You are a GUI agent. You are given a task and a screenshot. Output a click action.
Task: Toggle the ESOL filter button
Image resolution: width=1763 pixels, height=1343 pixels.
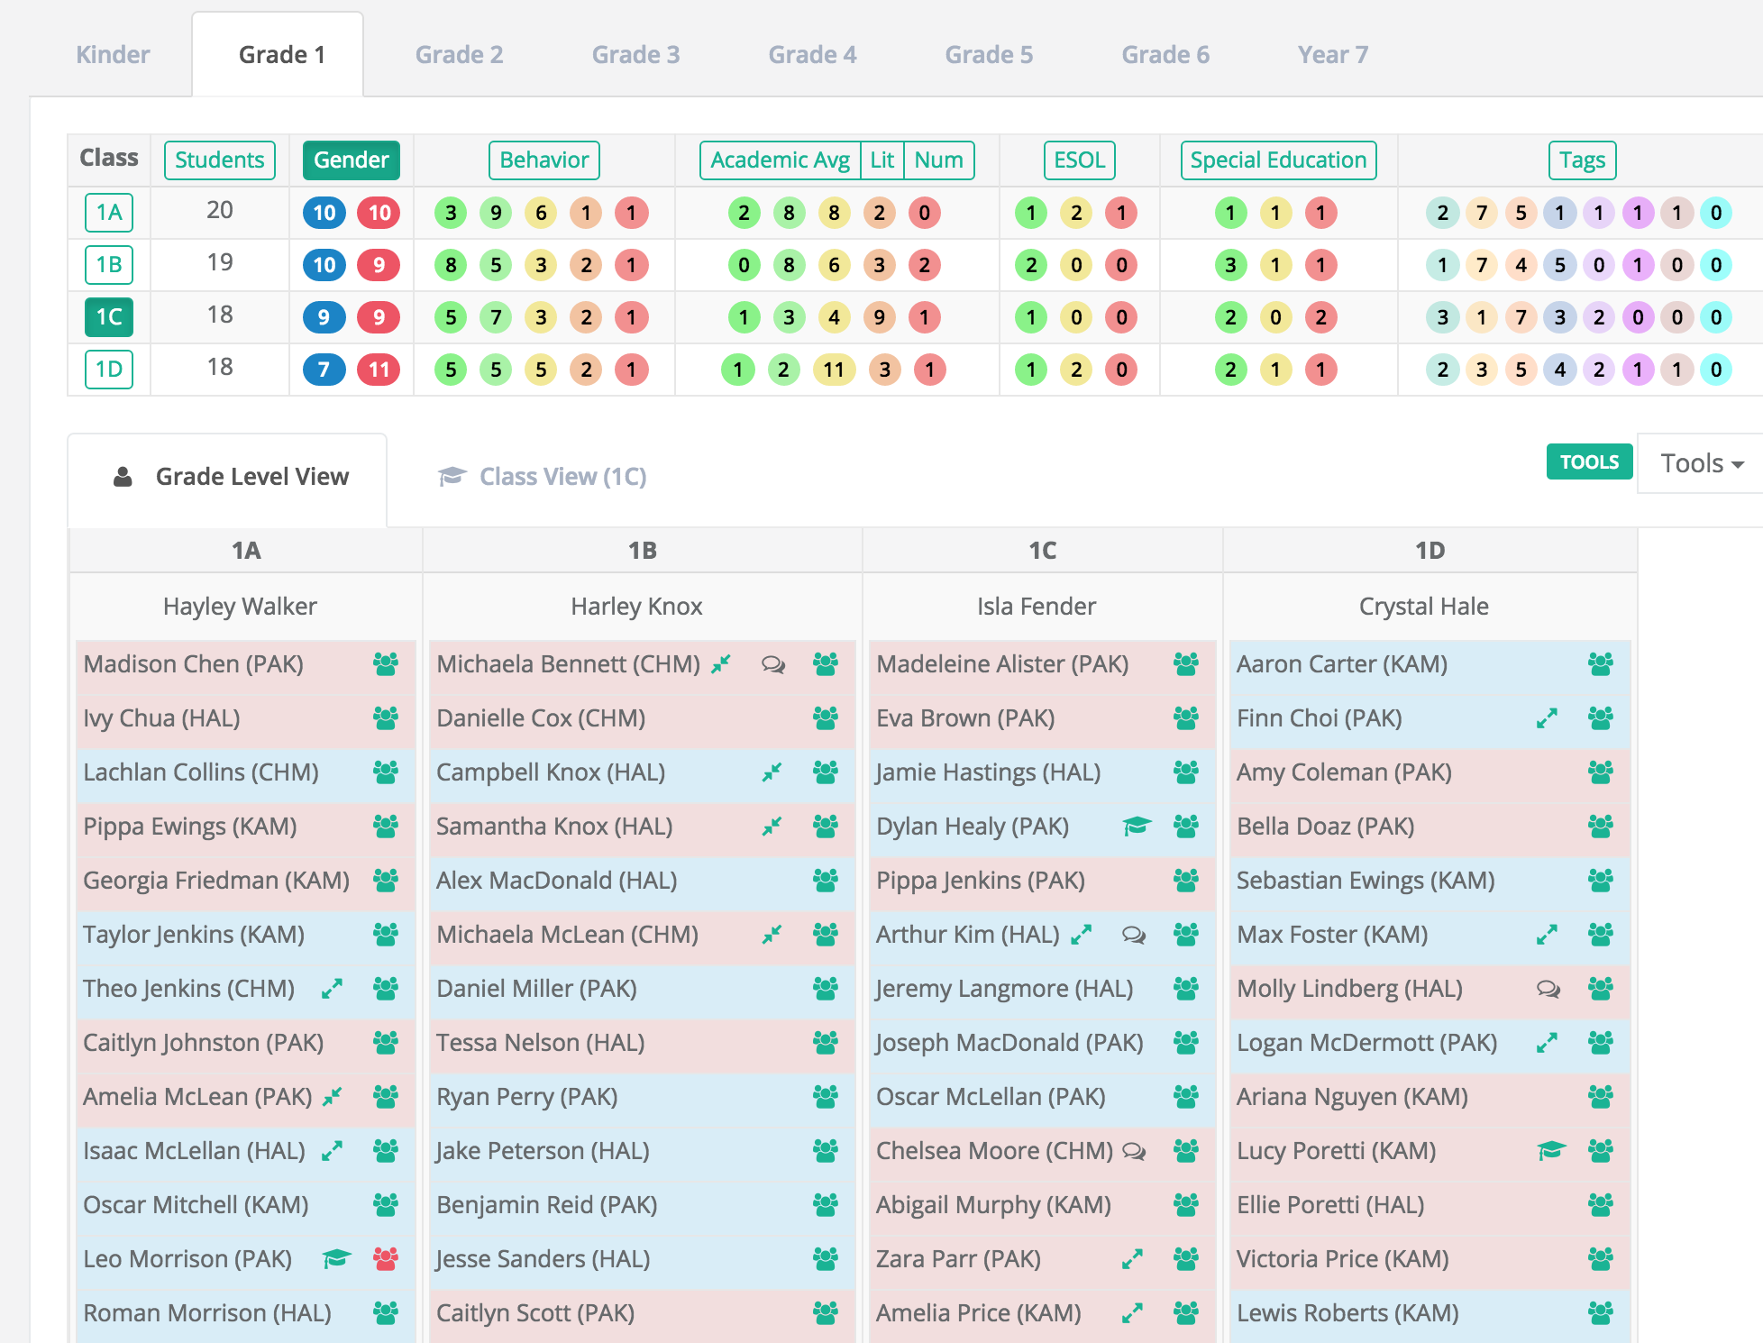[x=1079, y=160]
